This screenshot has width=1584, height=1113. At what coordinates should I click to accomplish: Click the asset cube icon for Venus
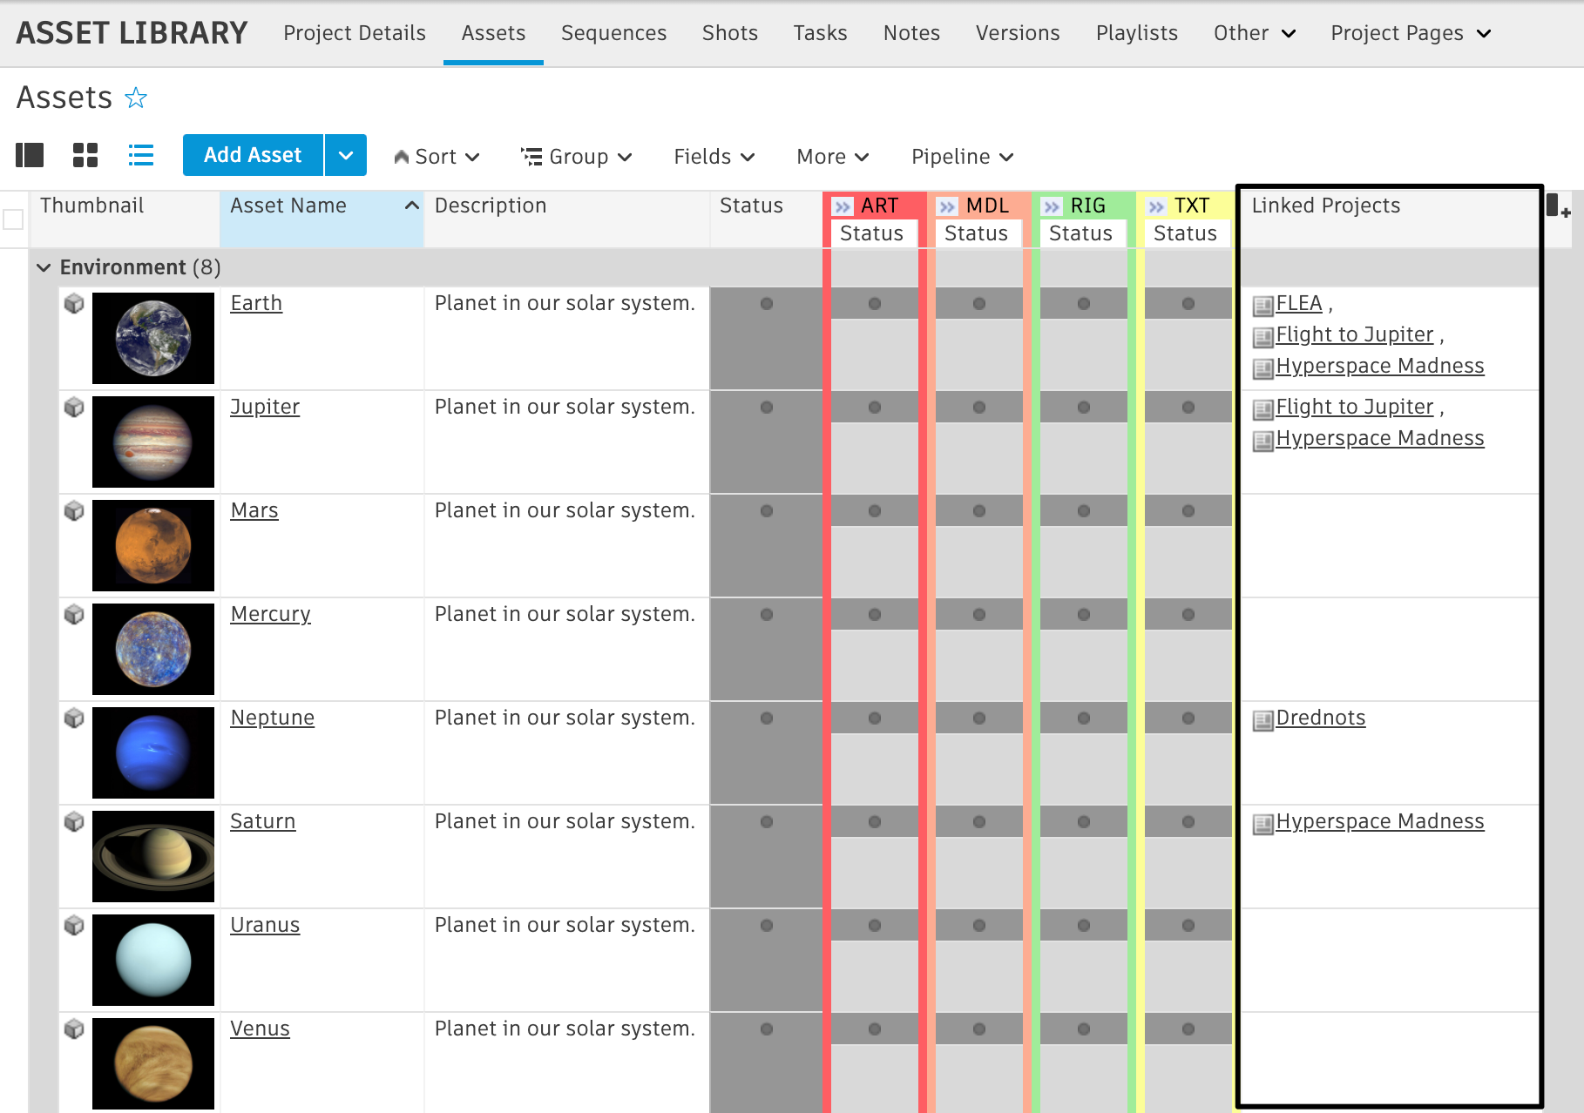point(75,1029)
